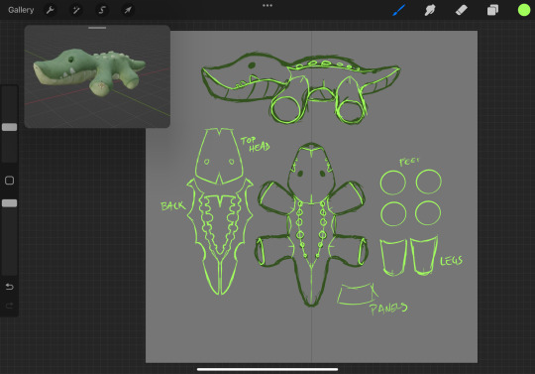Open the three-dot menu at top center
Image resolution: width=535 pixels, height=374 pixels.
click(x=267, y=6)
